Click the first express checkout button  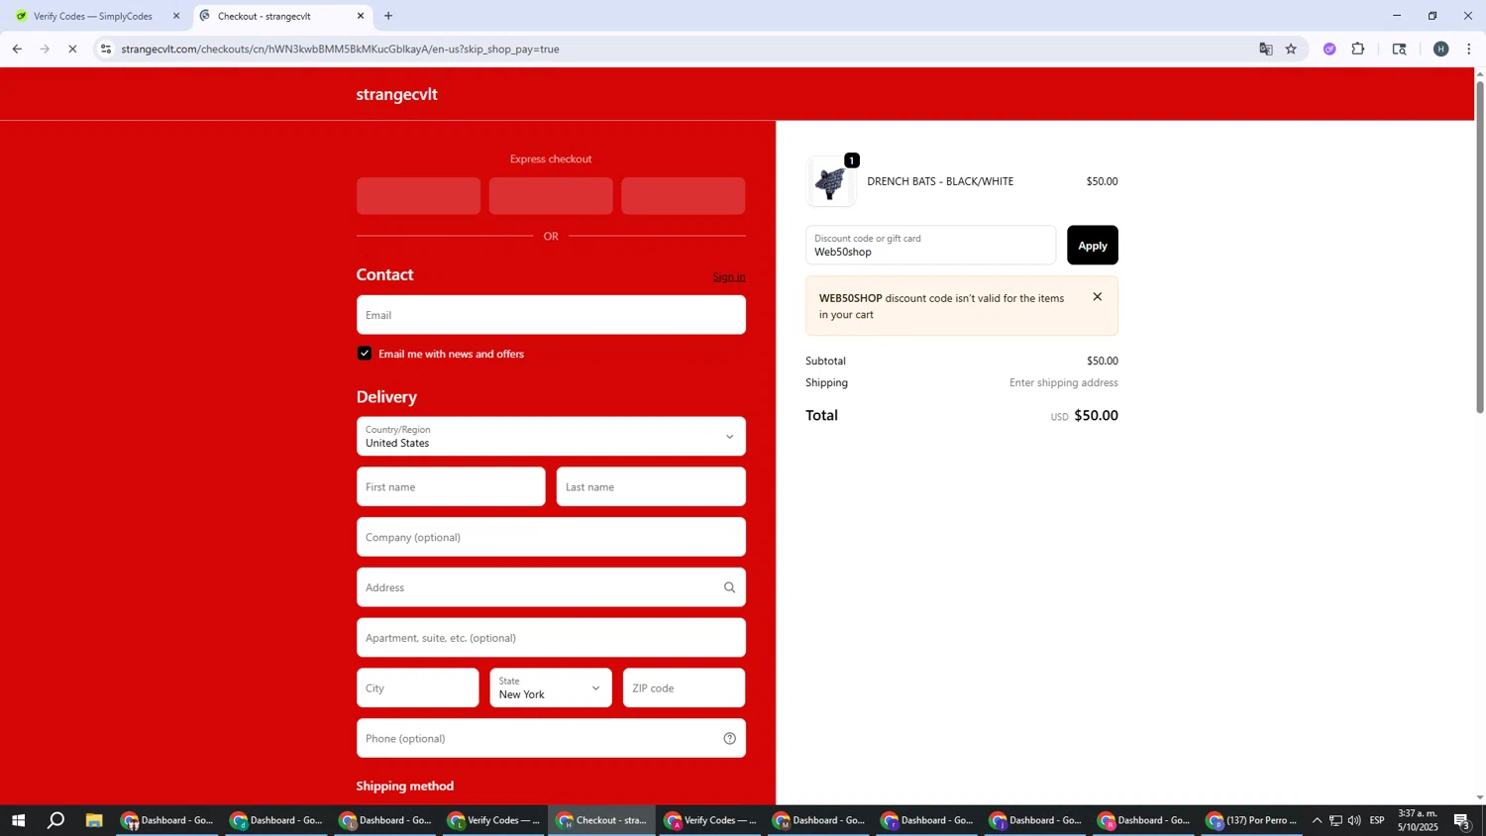tap(418, 196)
